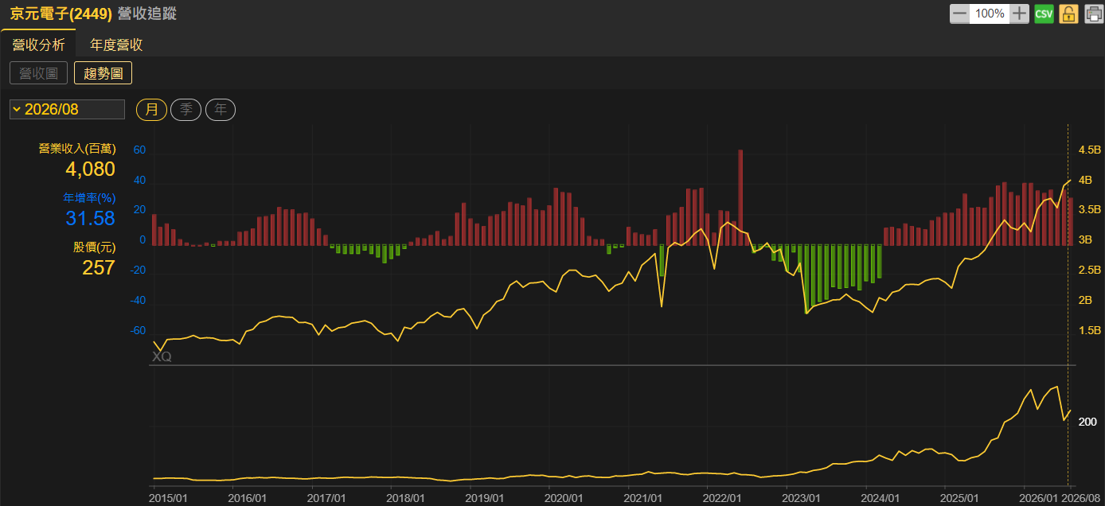Click the 257 stock price value
Image resolution: width=1105 pixels, height=506 pixels.
click(x=99, y=268)
